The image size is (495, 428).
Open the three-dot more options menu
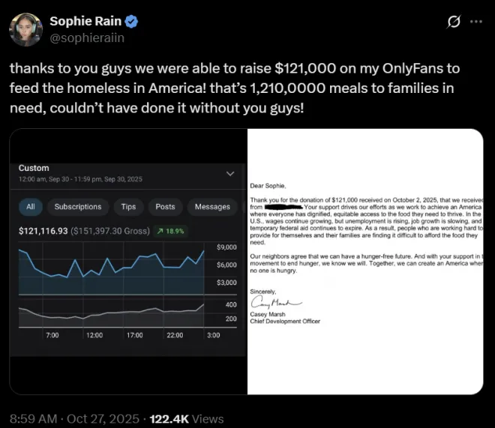pos(475,22)
